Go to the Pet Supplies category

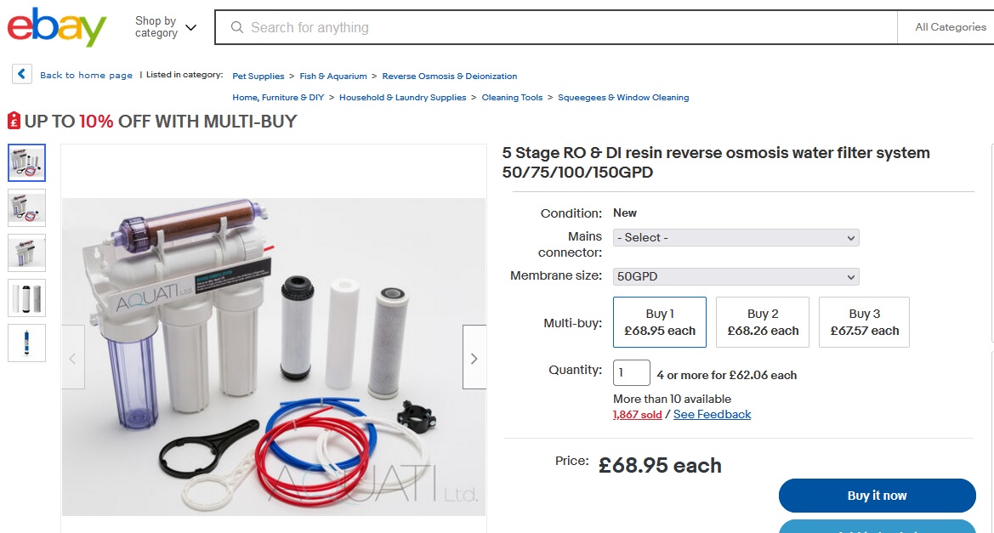point(258,77)
